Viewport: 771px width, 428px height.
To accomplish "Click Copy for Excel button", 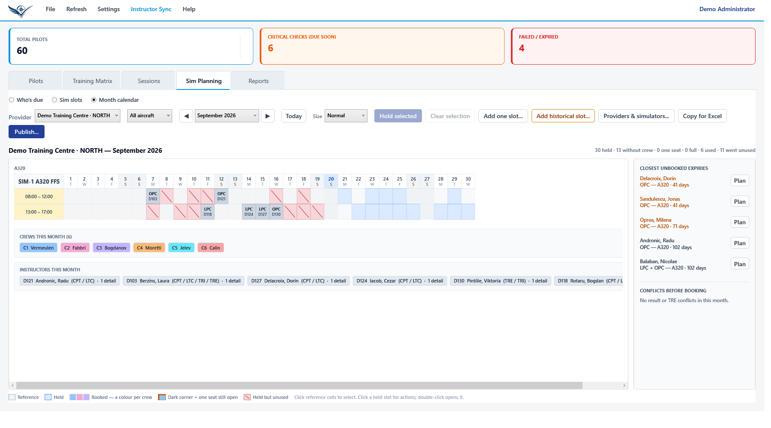I will 702,116.
